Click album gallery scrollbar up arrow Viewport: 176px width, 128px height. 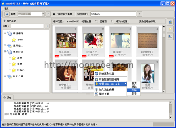pos(164,27)
